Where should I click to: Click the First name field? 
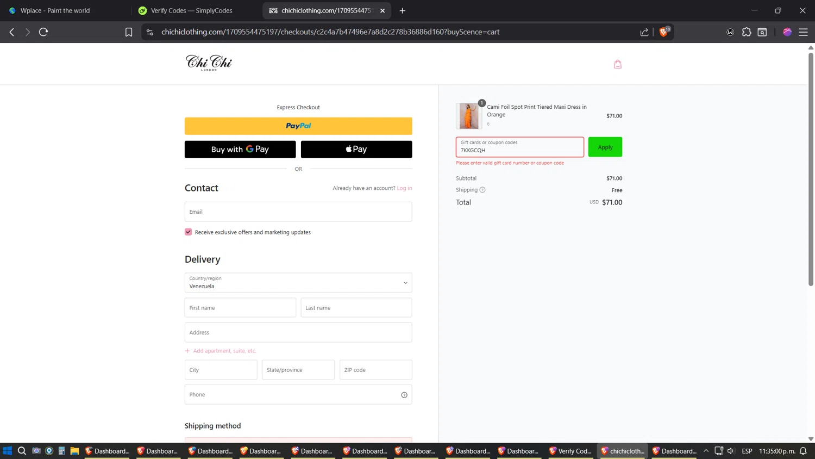click(x=240, y=308)
